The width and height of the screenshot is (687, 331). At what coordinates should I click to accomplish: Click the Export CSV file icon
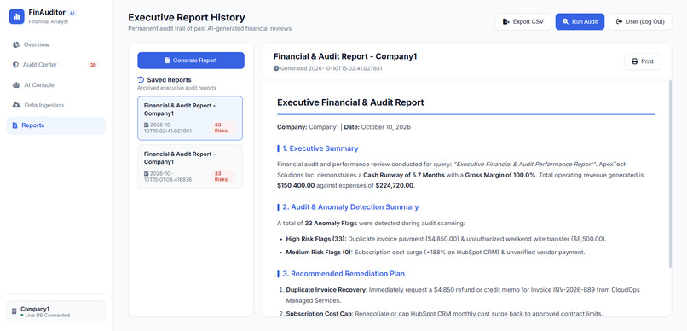point(506,21)
